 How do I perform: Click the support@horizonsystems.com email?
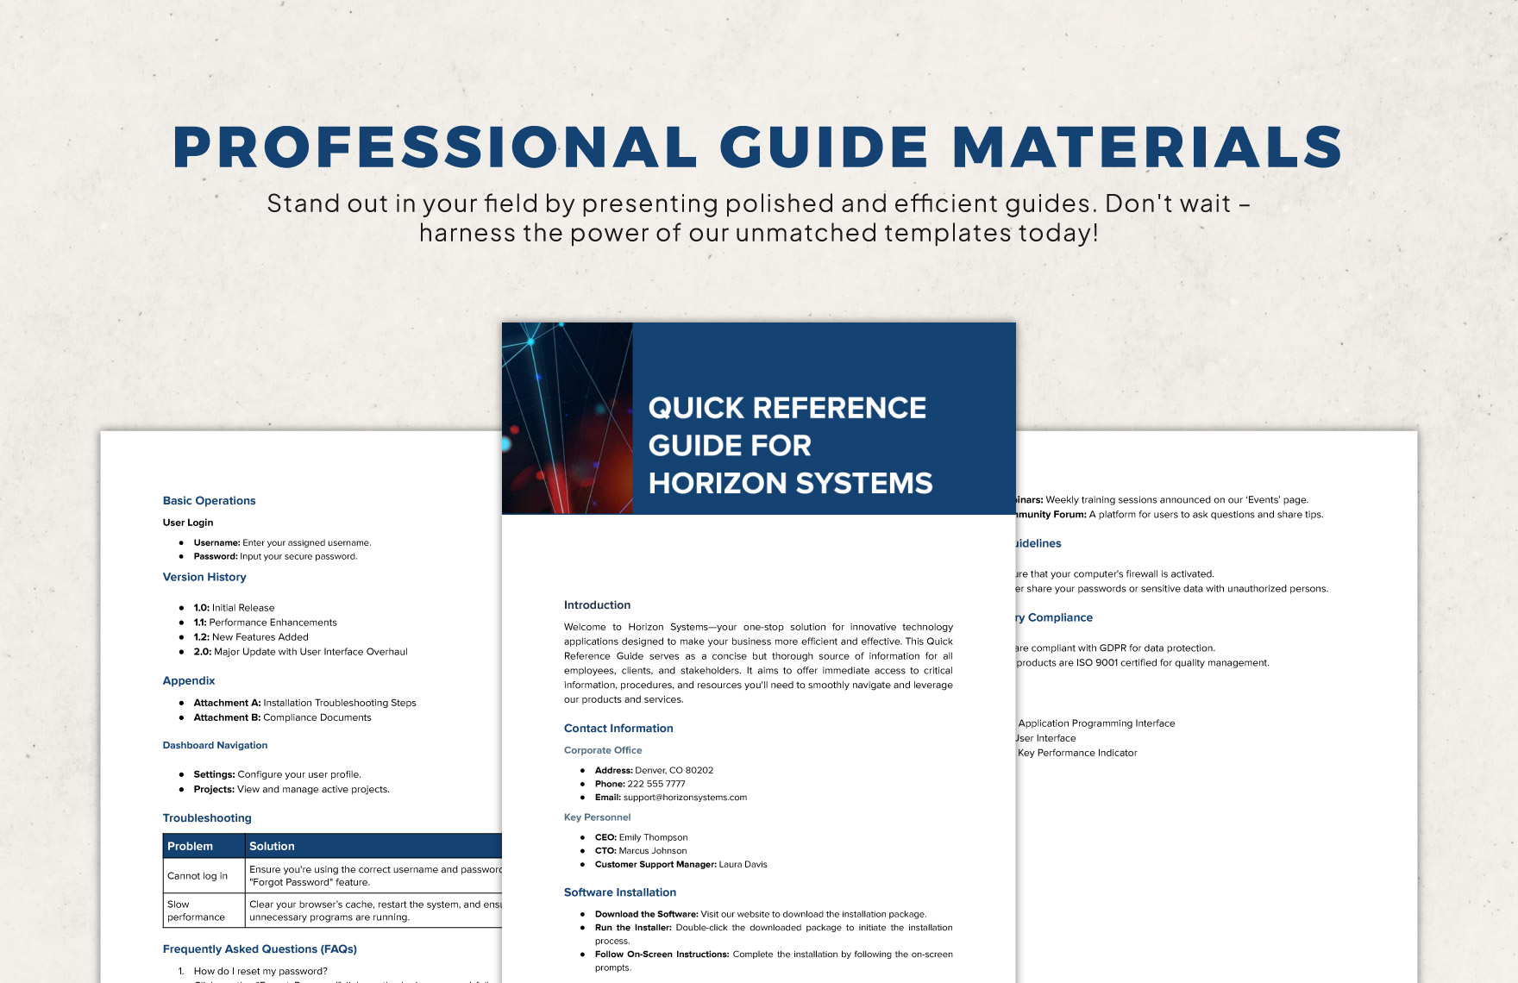(x=685, y=798)
